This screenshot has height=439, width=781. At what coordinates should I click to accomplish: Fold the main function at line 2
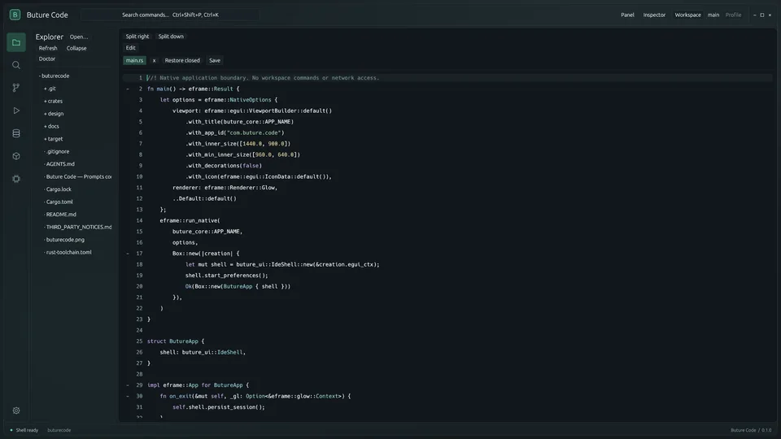pyautogui.click(x=128, y=89)
